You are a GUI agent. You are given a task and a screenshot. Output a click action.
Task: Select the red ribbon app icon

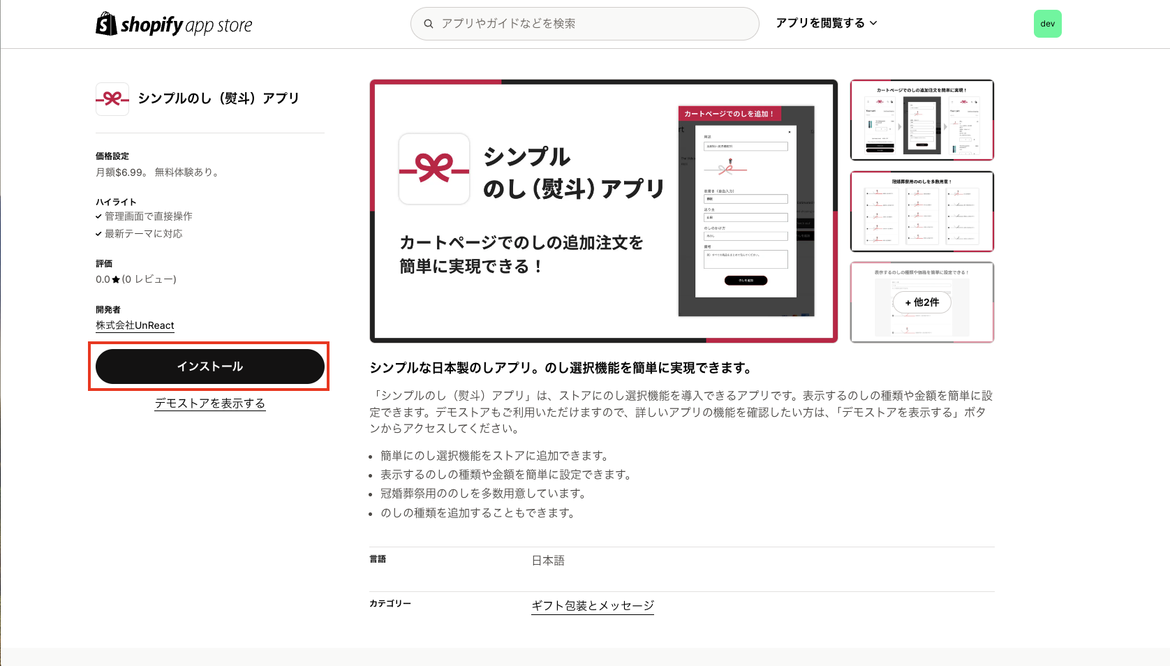112,98
